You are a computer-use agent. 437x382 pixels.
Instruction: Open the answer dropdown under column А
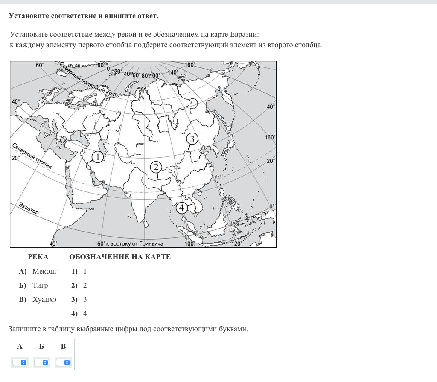(x=20, y=362)
